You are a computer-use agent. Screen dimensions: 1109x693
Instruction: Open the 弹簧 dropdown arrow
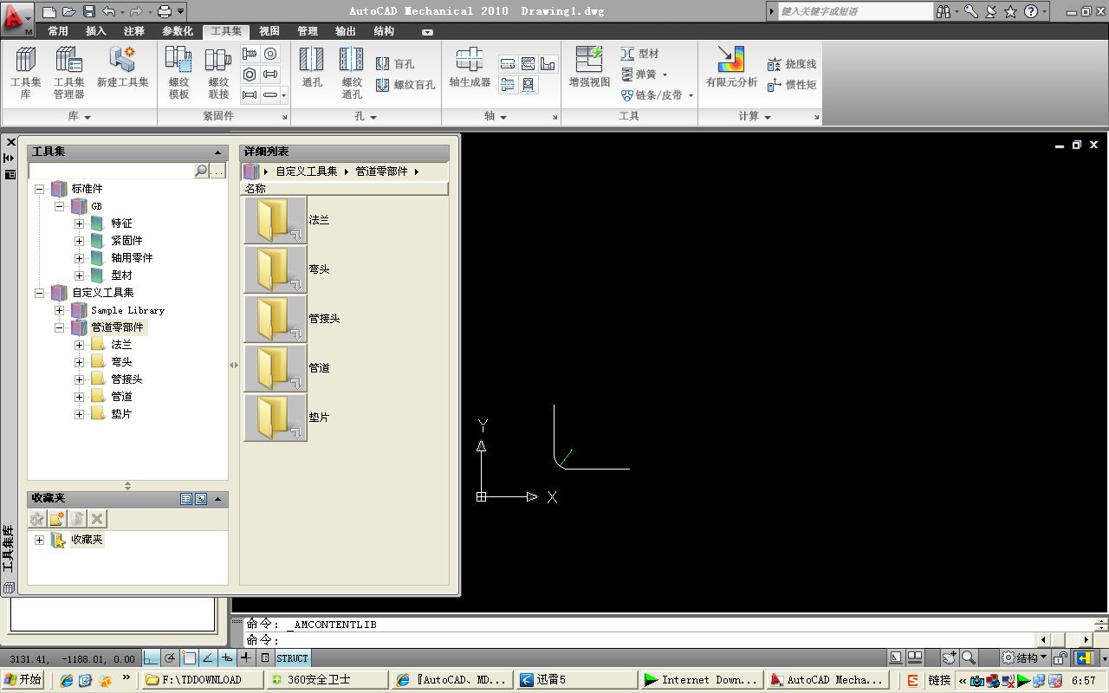pyautogui.click(x=665, y=74)
